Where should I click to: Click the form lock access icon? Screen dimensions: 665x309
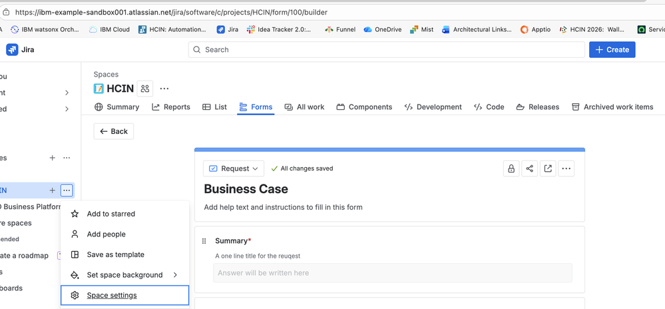click(511, 168)
